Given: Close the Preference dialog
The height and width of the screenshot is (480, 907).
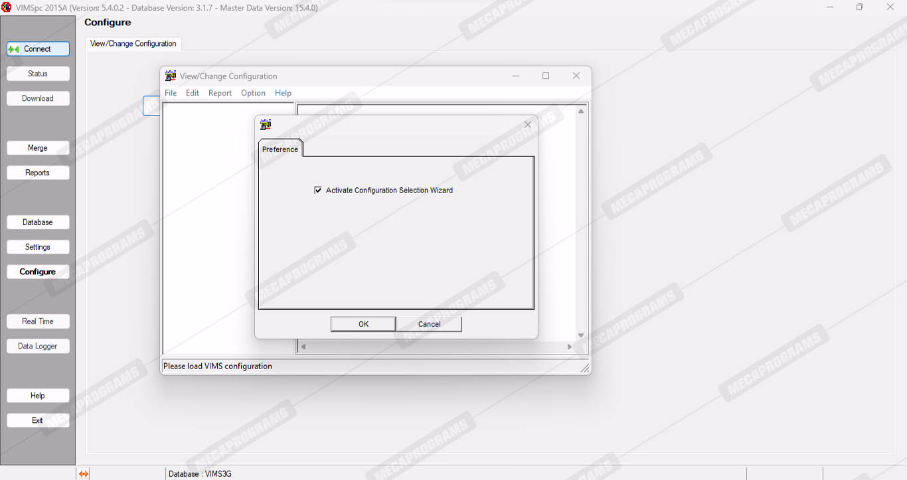Looking at the screenshot, I should (x=528, y=125).
